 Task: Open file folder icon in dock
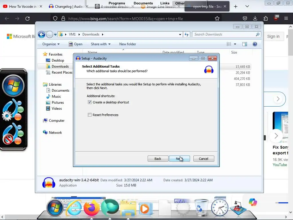(128, 209)
